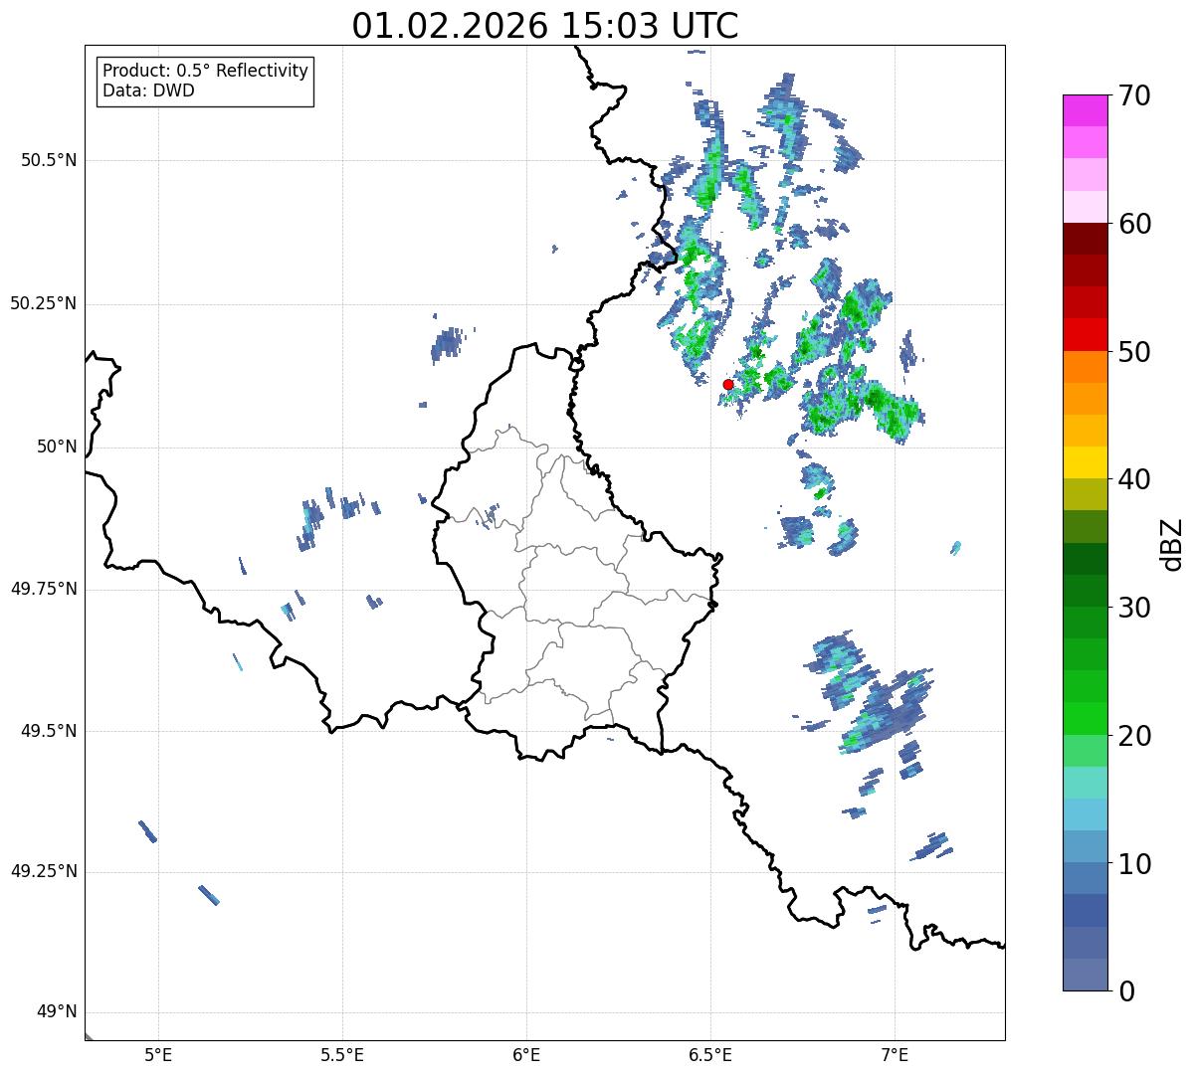Click the "dBZ" colorbar axis label
Viewport: 1196px width, 1075px height.
pyautogui.click(x=1173, y=543)
